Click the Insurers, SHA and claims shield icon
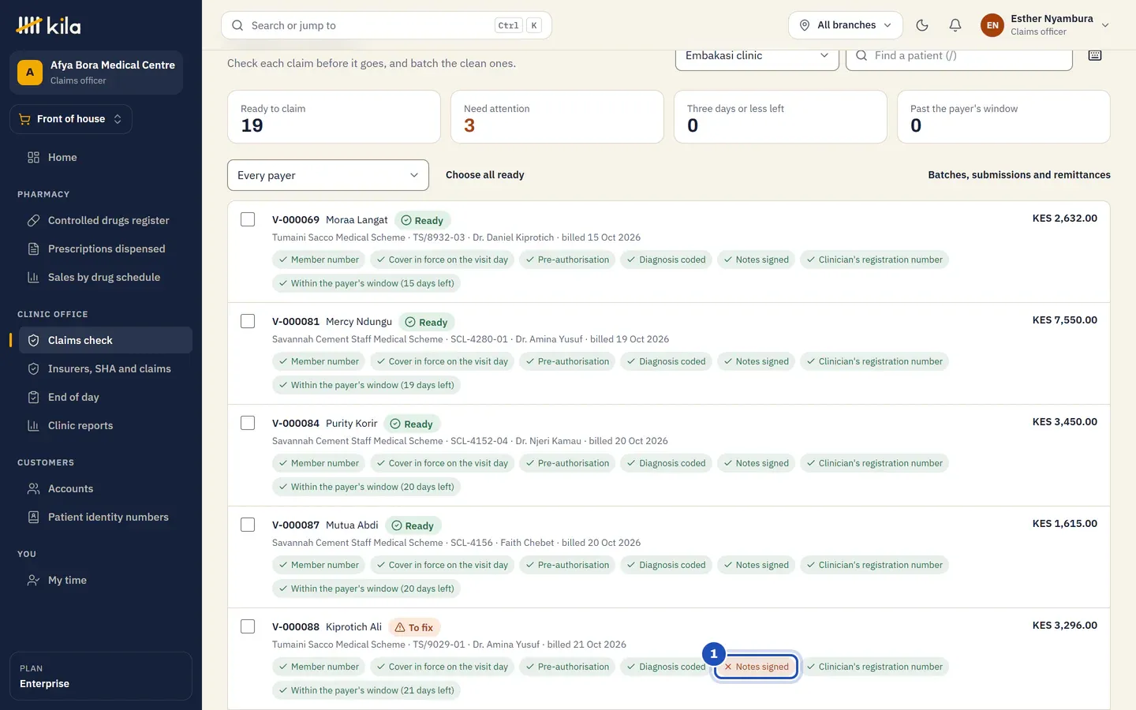Image resolution: width=1136 pixels, height=710 pixels. click(x=33, y=368)
